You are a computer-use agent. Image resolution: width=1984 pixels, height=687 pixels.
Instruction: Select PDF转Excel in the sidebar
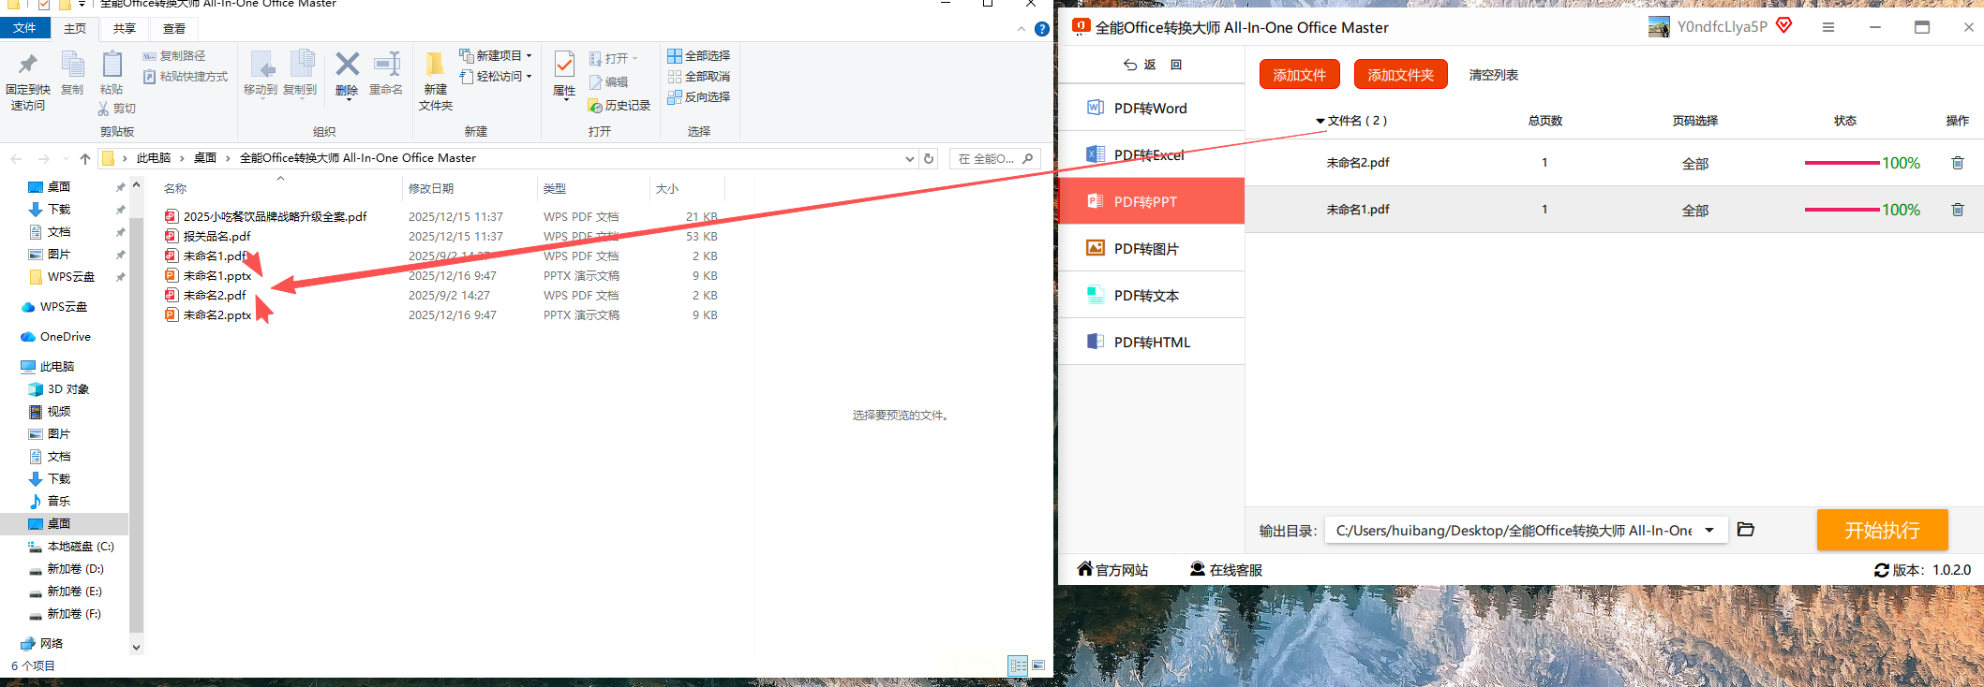tap(1151, 154)
